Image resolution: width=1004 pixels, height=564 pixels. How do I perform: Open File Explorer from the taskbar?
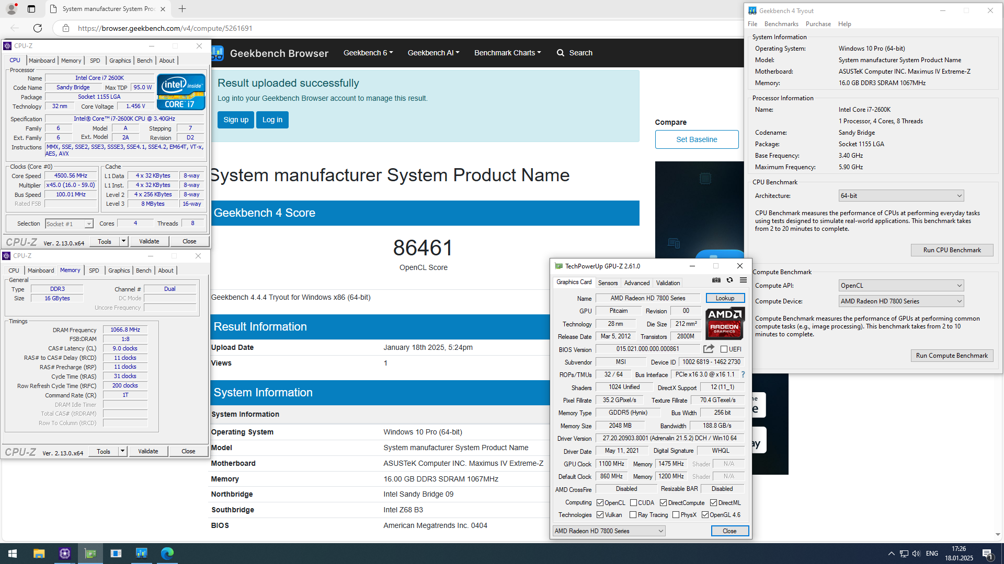click(x=39, y=553)
